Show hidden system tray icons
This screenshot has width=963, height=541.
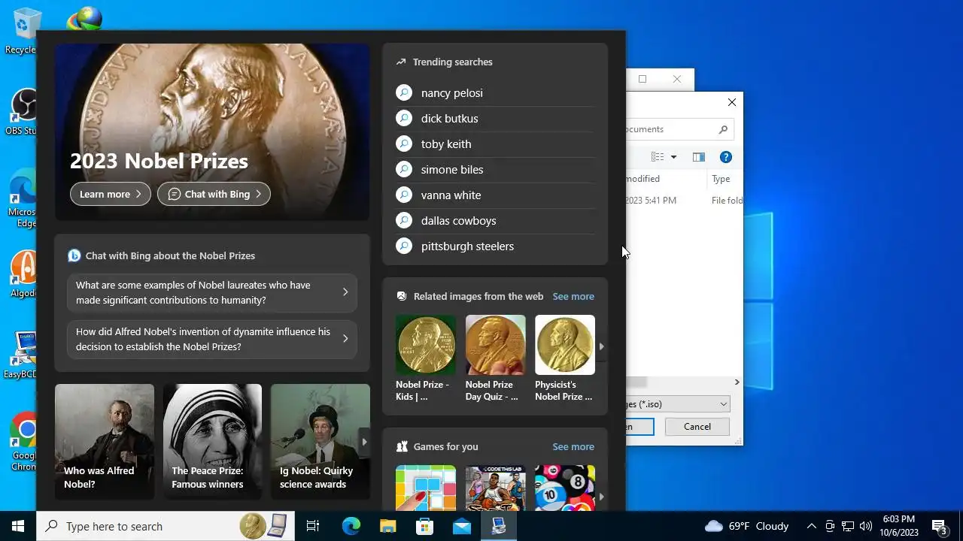click(812, 526)
